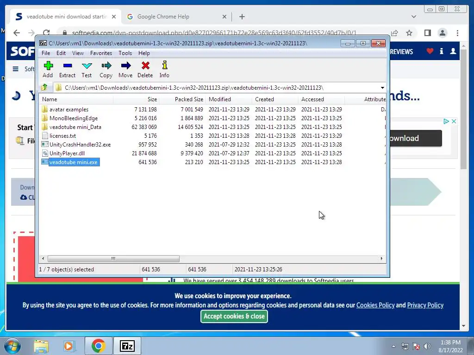This screenshot has width=474, height=355.
Task: Click the Extract toolbar icon
Action: 68,66
